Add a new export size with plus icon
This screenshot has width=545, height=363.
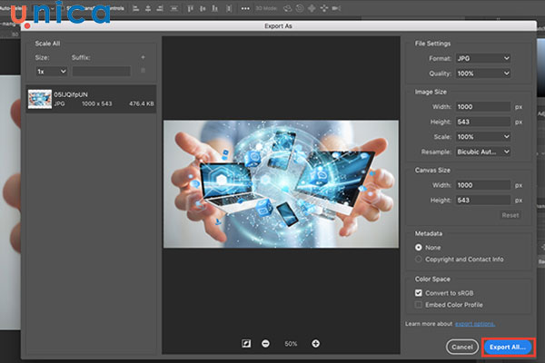(142, 57)
